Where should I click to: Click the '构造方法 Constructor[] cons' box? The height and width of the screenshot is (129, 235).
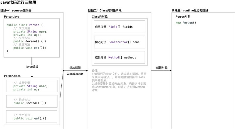tap(120, 42)
